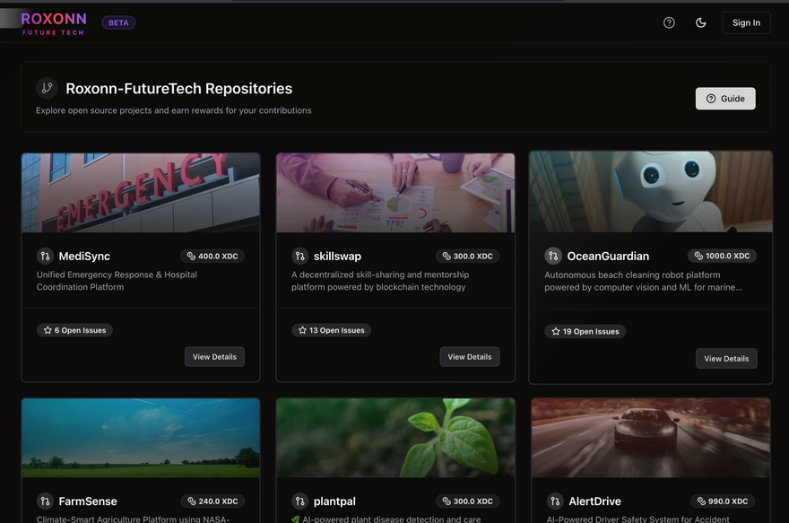Viewport: 789px width, 523px height.
Task: Click plantpal repository icon
Action: (x=299, y=501)
